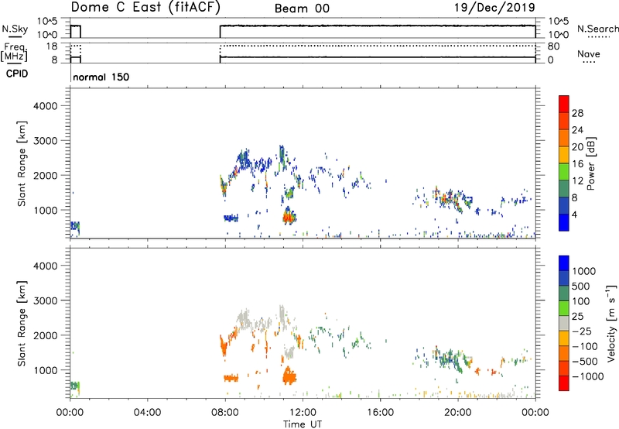Click the "normal 150" CPID text
Viewport: 619px width, 429px height.
pyautogui.click(x=101, y=77)
